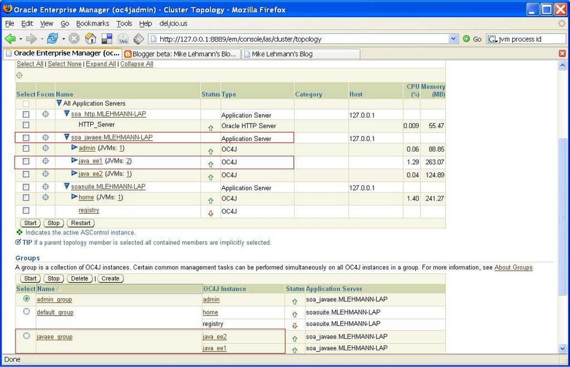The height and width of the screenshot is (367, 570).
Task: Click the focus icon in the home row
Action: (46, 197)
